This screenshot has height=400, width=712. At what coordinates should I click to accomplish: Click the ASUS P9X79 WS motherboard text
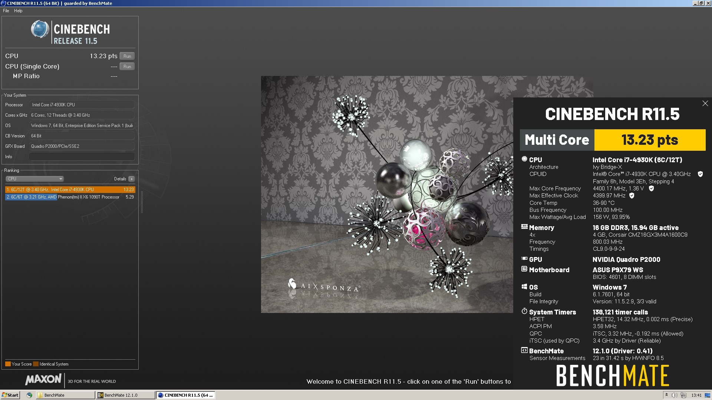[x=618, y=270]
